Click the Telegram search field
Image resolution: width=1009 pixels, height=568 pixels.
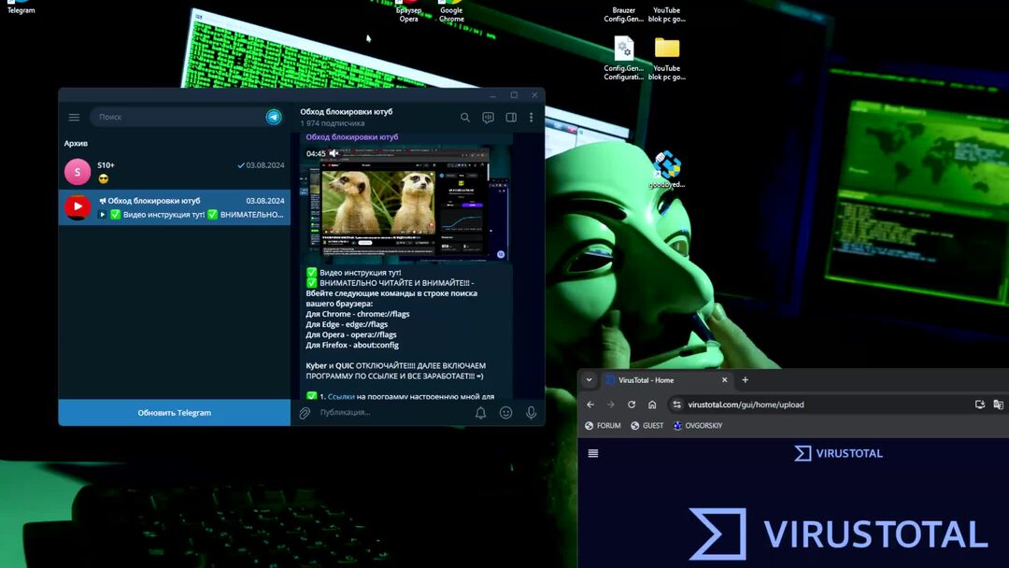(x=177, y=117)
